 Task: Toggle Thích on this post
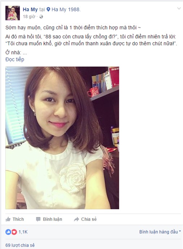coord(14,219)
